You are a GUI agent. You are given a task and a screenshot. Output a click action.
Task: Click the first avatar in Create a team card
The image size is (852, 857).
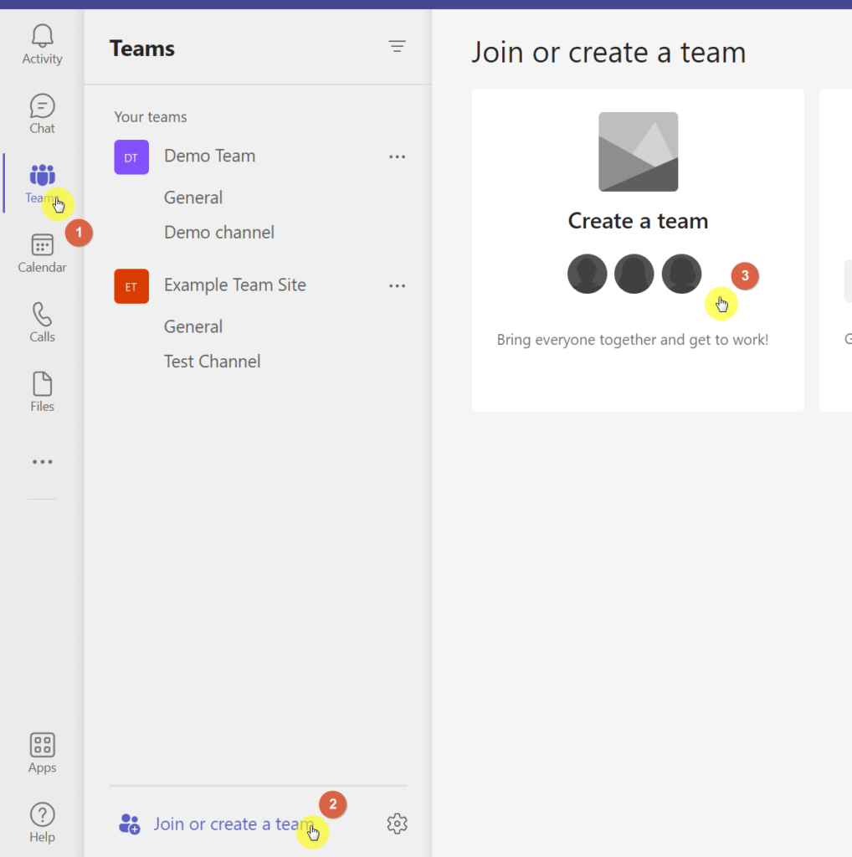tap(587, 274)
